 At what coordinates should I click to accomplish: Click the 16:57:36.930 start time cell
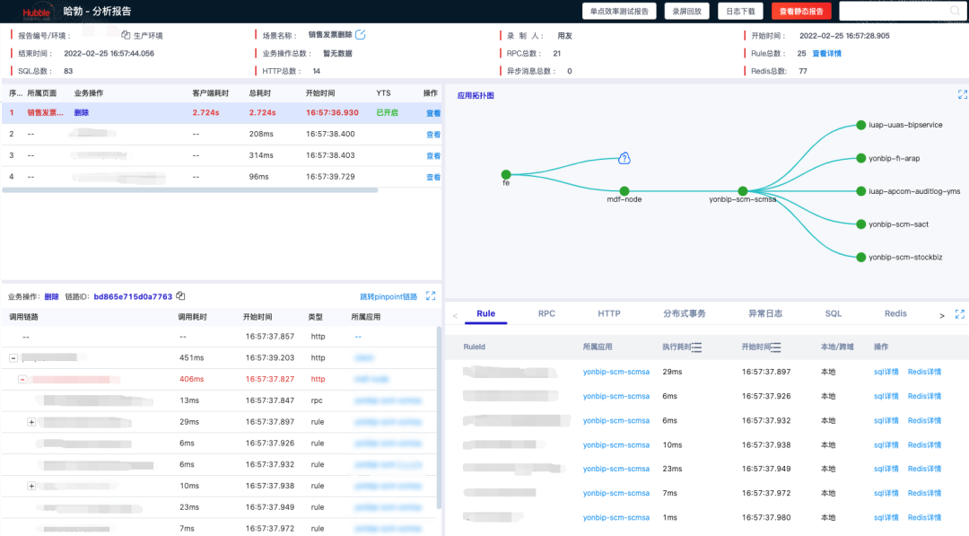(332, 112)
